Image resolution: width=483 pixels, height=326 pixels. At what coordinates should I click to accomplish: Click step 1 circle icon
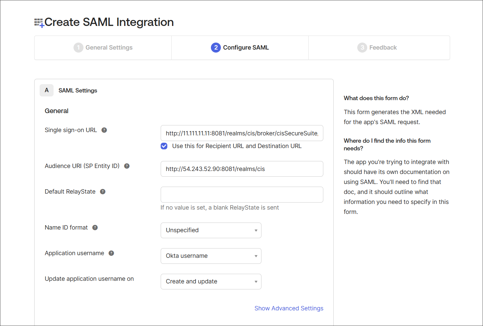[78, 48]
